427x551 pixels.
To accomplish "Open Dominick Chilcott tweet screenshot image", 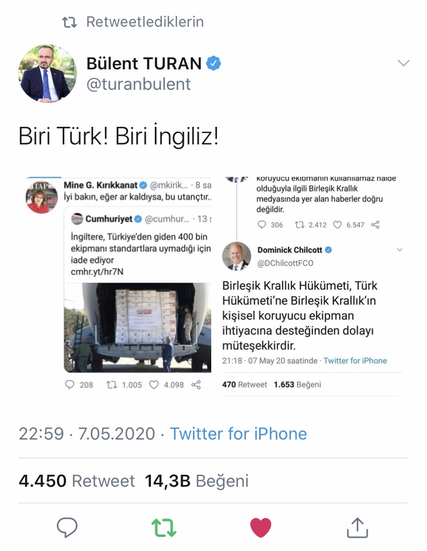I will pos(313,287).
